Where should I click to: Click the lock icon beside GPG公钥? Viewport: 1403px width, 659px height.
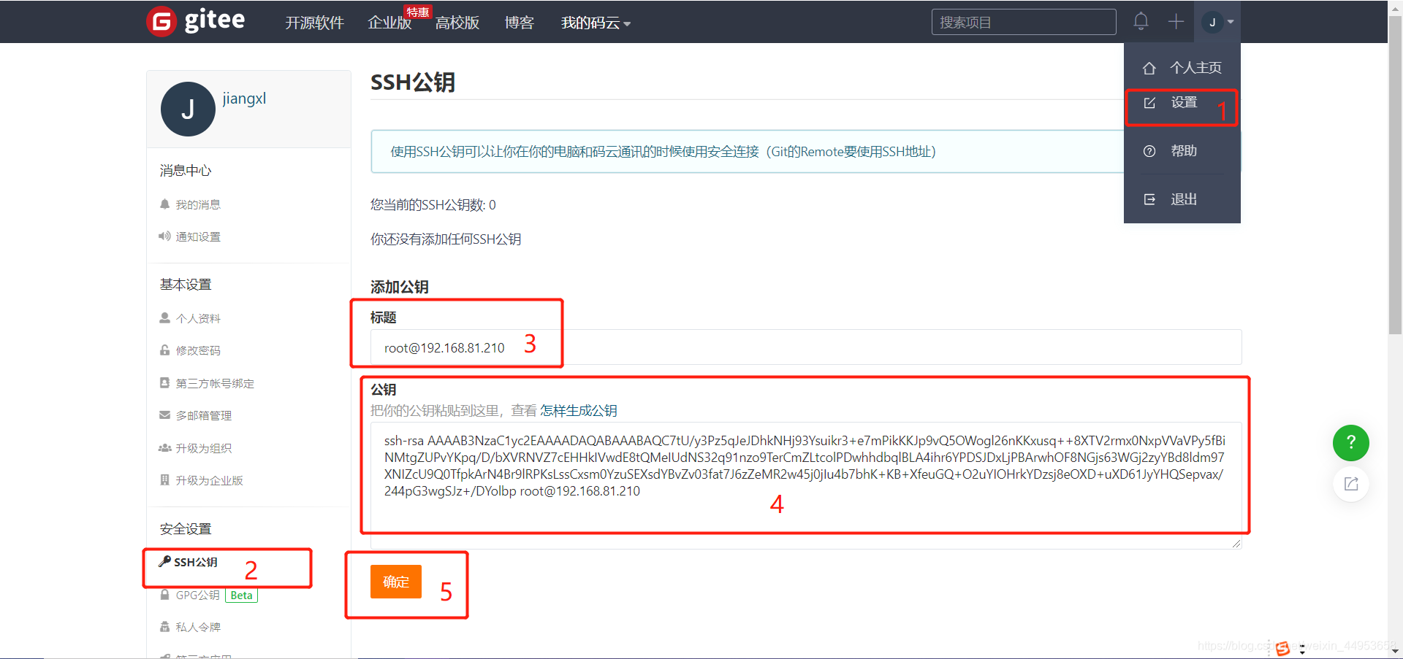(x=164, y=595)
